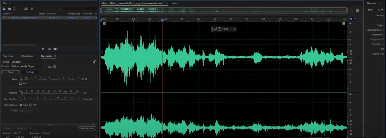Open the Effect dropdown showing DeClipper
This screenshot has width=386, height=138.
[x=28, y=62]
